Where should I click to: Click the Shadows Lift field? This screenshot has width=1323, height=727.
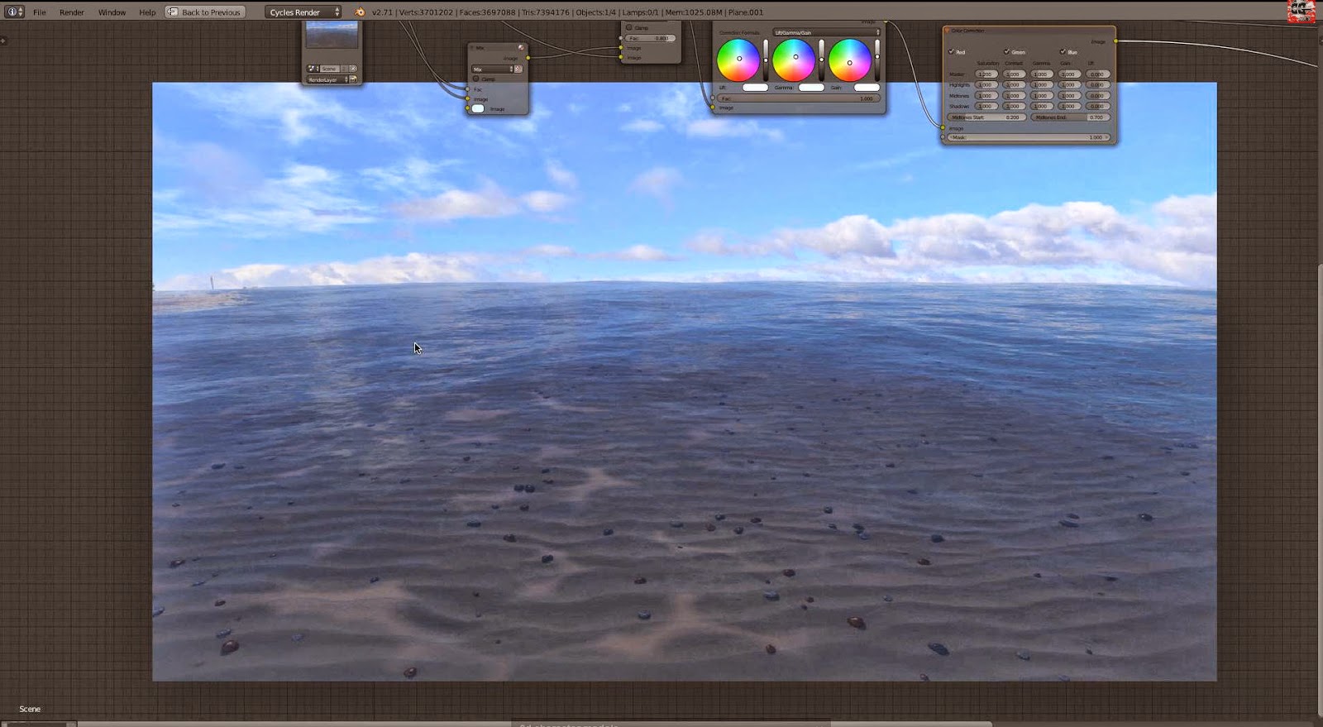tap(1098, 106)
